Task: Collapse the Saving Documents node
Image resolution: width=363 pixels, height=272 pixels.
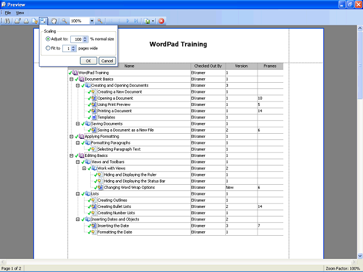Action: 78,124
